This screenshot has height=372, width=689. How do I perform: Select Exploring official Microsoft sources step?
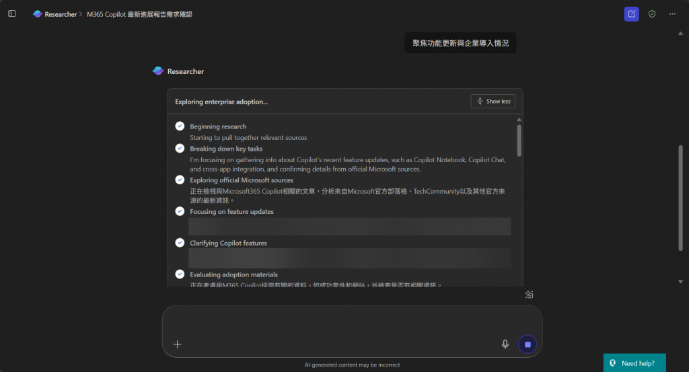[242, 180]
